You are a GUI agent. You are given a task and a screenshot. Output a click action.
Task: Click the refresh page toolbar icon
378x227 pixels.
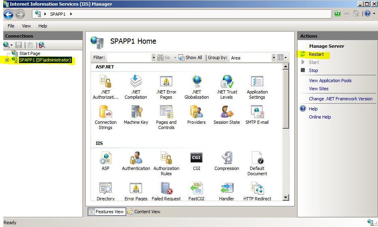[x=338, y=13]
